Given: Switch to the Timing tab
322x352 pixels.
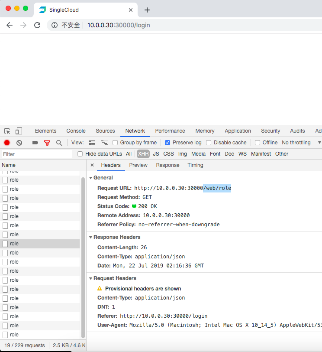Looking at the screenshot, I should [195, 165].
